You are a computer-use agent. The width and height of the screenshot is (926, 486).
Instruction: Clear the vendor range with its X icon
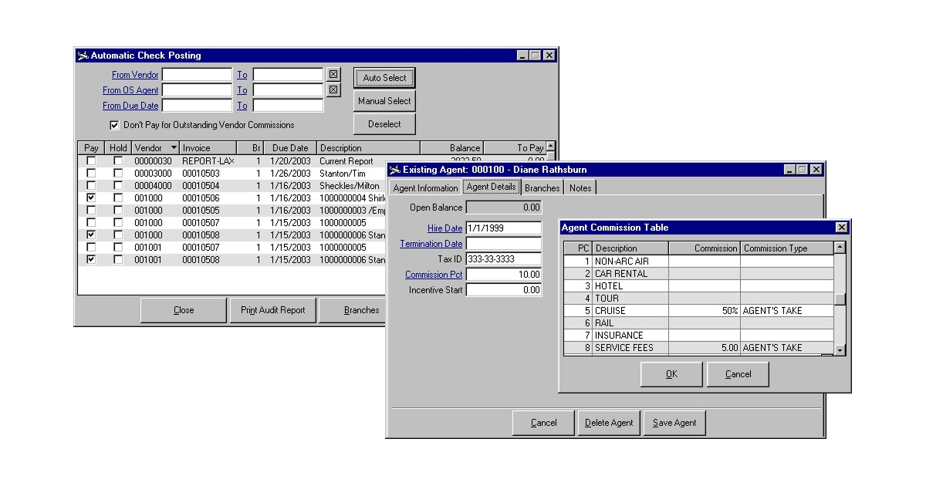click(x=333, y=75)
